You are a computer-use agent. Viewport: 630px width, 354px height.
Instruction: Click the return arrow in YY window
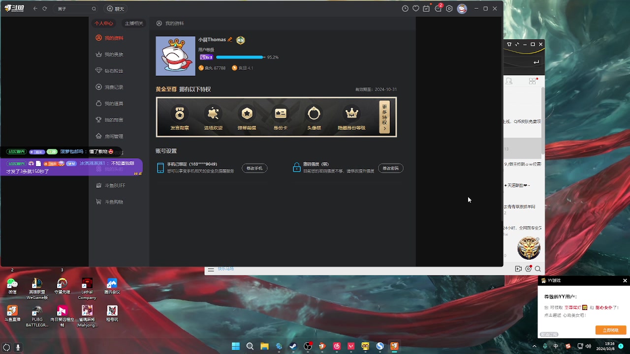pyautogui.click(x=536, y=62)
